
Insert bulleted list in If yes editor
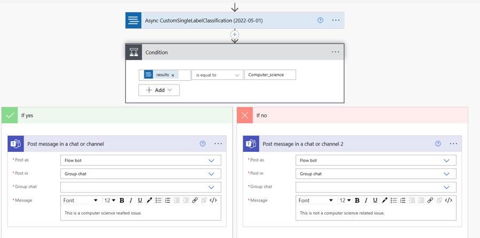point(158,201)
